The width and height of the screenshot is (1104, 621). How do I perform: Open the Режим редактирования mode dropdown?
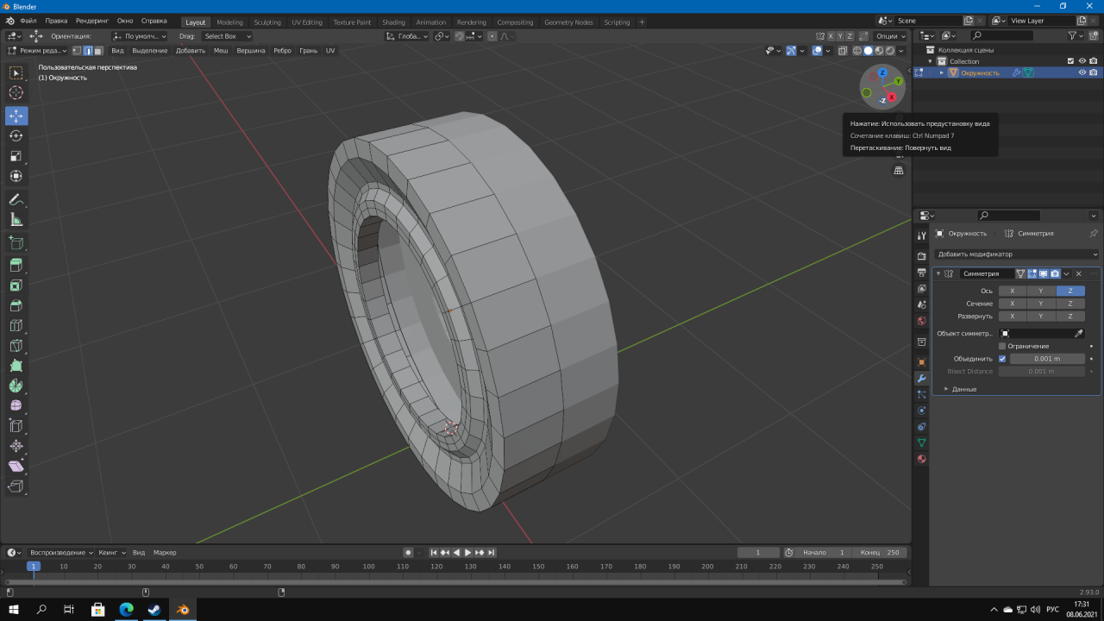[36, 51]
